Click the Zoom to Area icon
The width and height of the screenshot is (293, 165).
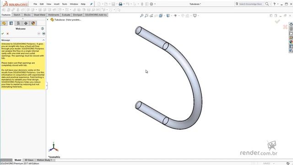tap(146, 16)
